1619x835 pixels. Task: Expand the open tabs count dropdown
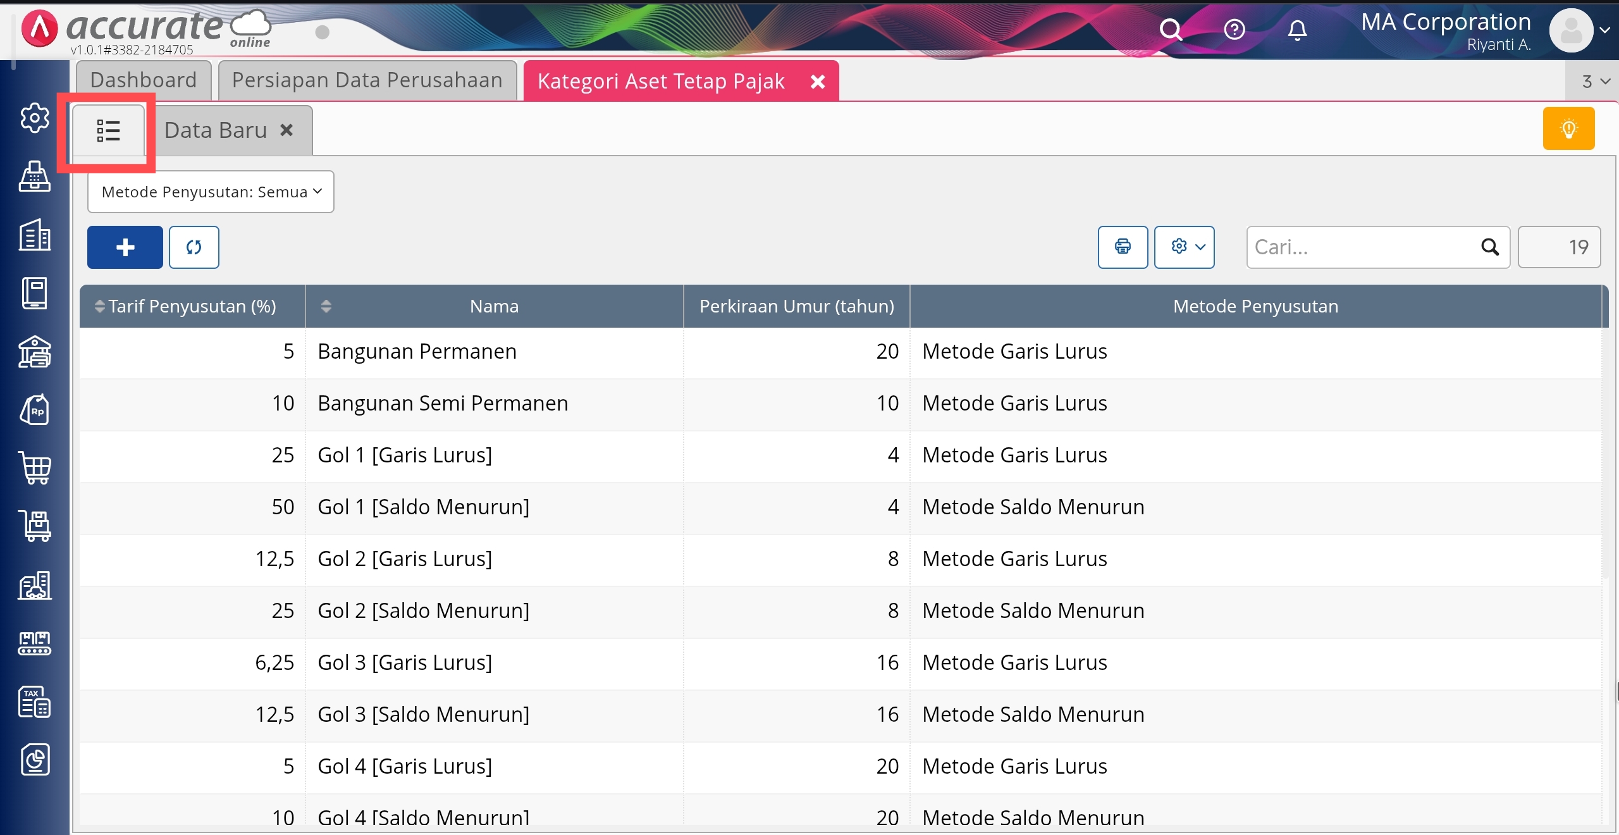pyautogui.click(x=1596, y=81)
